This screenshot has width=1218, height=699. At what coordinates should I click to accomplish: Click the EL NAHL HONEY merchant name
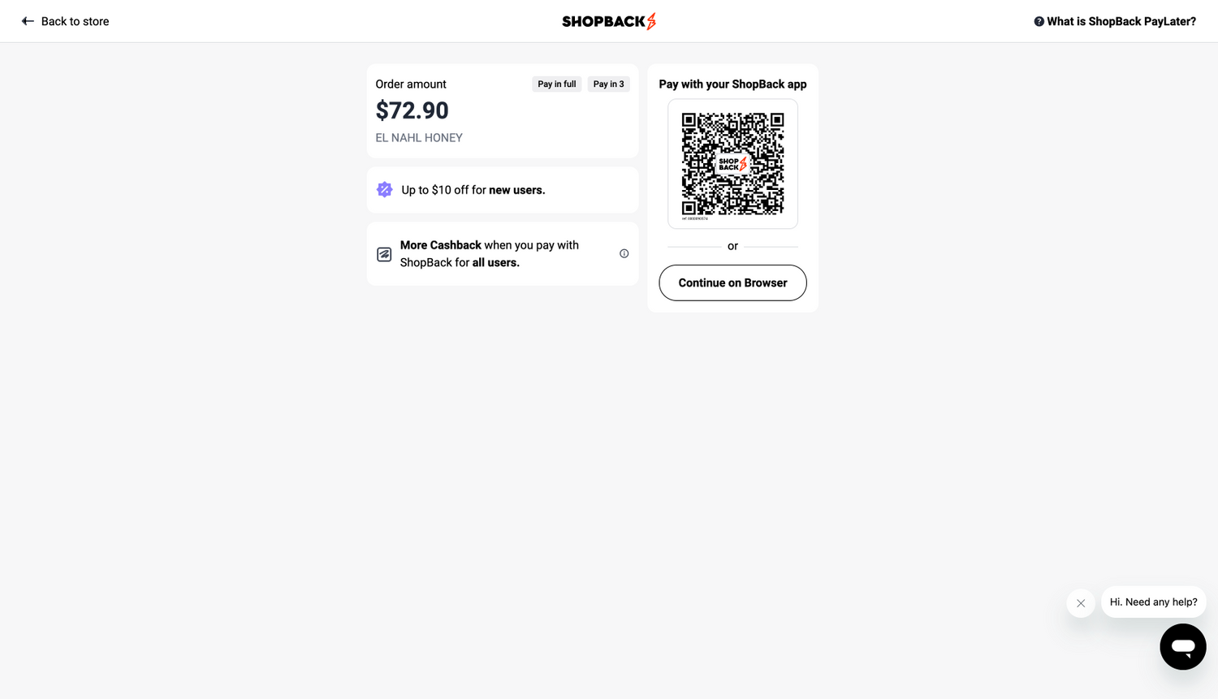(419, 138)
